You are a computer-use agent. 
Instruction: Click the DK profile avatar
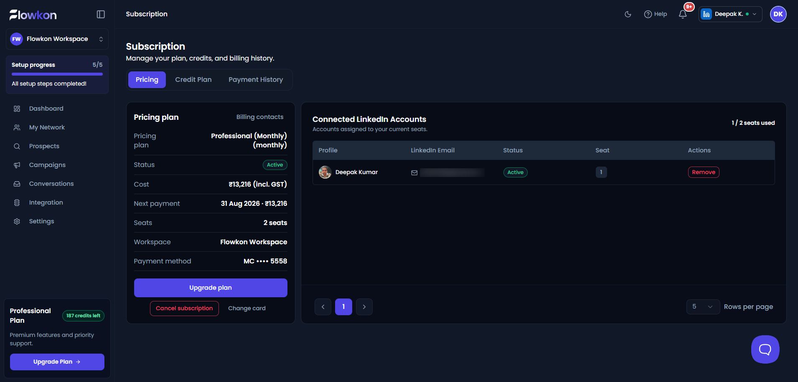(x=778, y=14)
